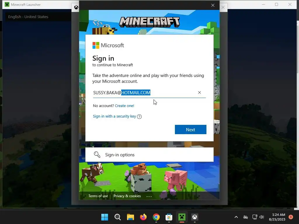Image resolution: width=299 pixels, height=224 pixels.
Task: Open Terms of use link
Action: pyautogui.click(x=98, y=196)
